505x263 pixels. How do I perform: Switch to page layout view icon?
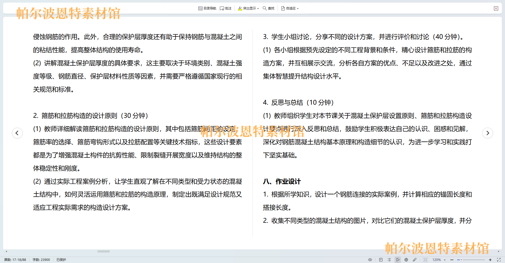pyautogui.click(x=381, y=260)
